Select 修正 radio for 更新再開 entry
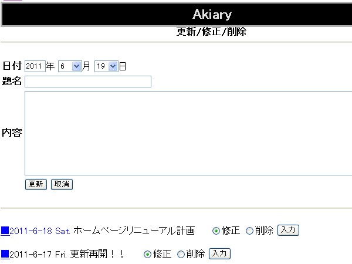The image size is (352, 264). 147,255
